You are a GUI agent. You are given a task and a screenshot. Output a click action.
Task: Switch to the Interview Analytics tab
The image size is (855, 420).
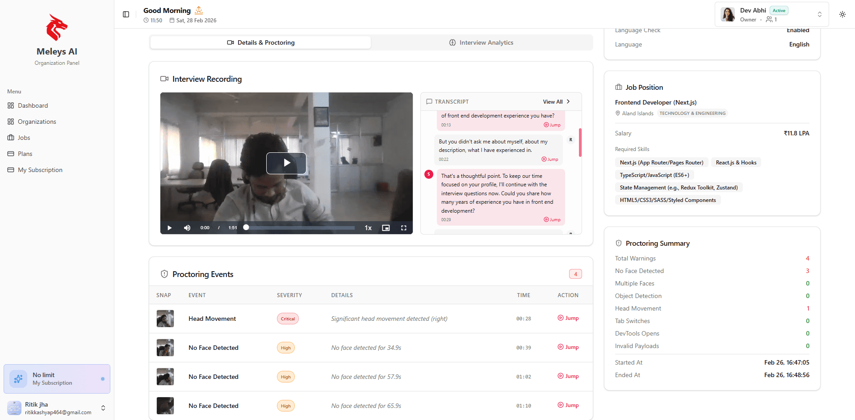(x=481, y=42)
